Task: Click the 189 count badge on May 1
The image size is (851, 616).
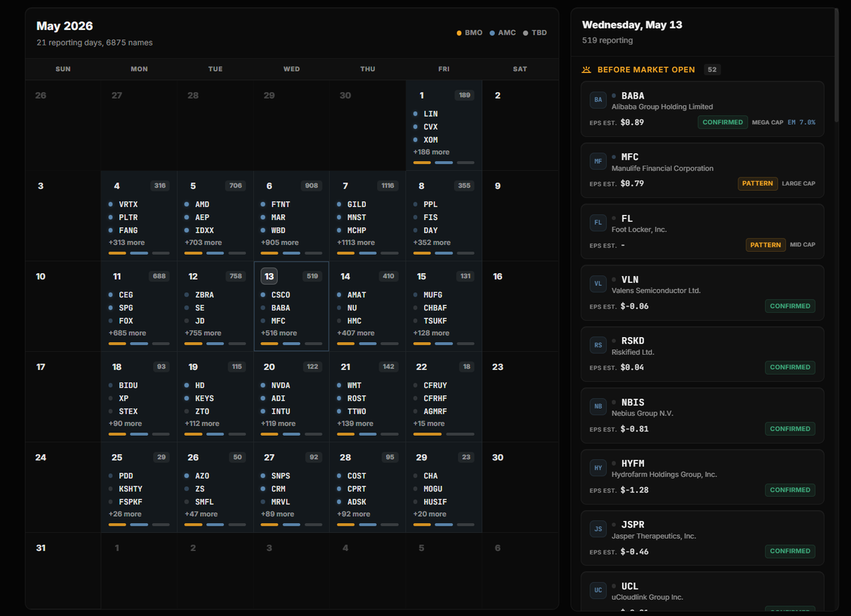Action: point(465,95)
